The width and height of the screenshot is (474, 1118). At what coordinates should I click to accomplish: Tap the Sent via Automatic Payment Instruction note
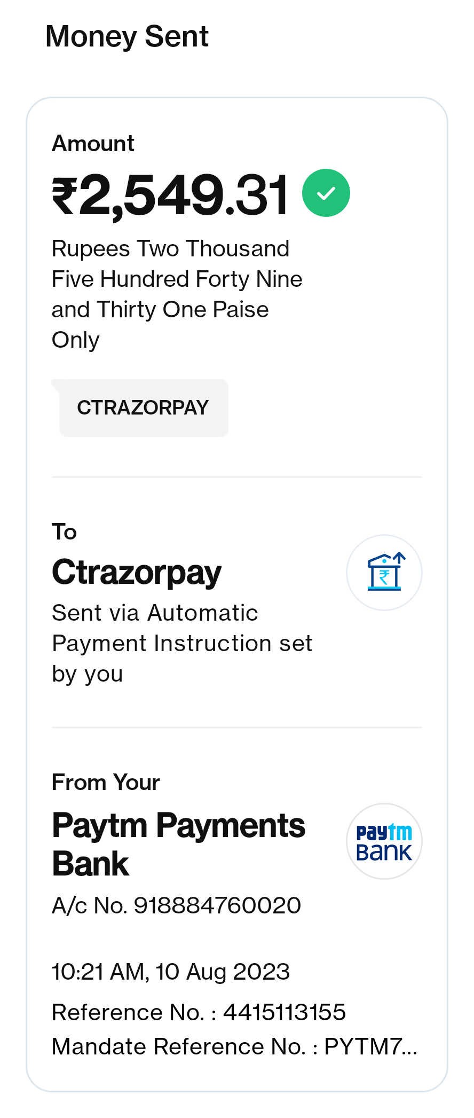point(181,643)
